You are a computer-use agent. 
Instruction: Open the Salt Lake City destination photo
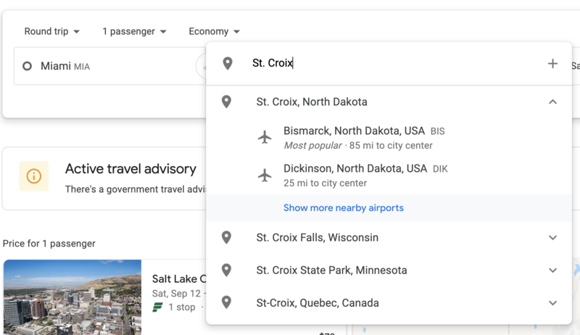(72, 297)
